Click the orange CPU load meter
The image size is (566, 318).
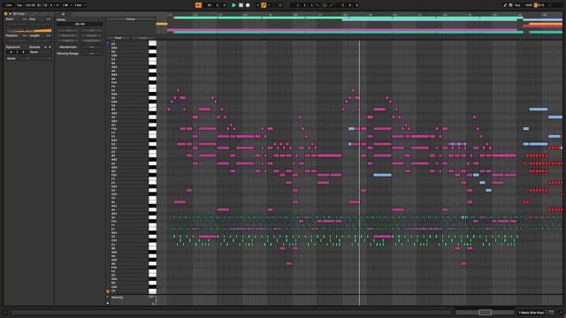536,5
